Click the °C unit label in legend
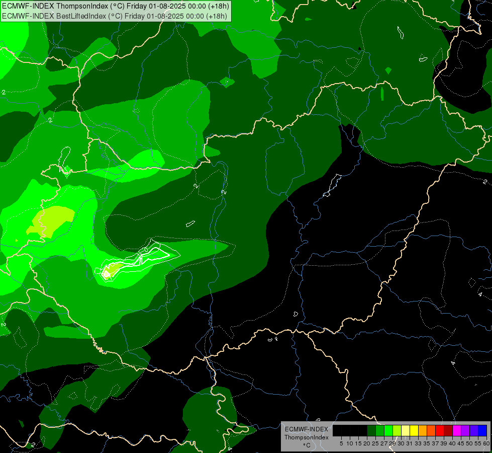This screenshot has height=453, width=492. 307,445
